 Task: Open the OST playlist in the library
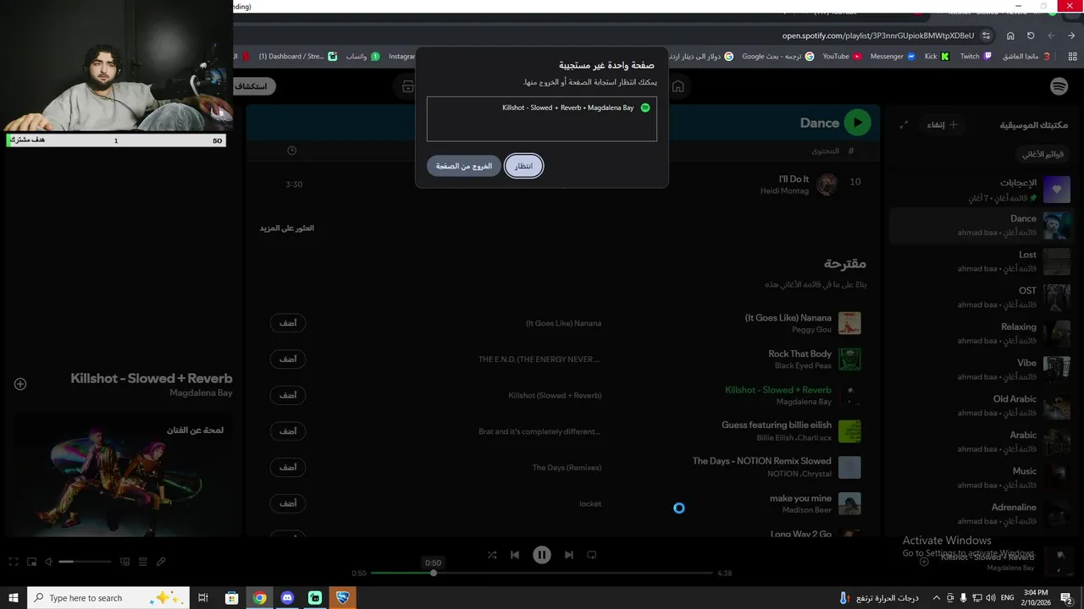(x=981, y=297)
